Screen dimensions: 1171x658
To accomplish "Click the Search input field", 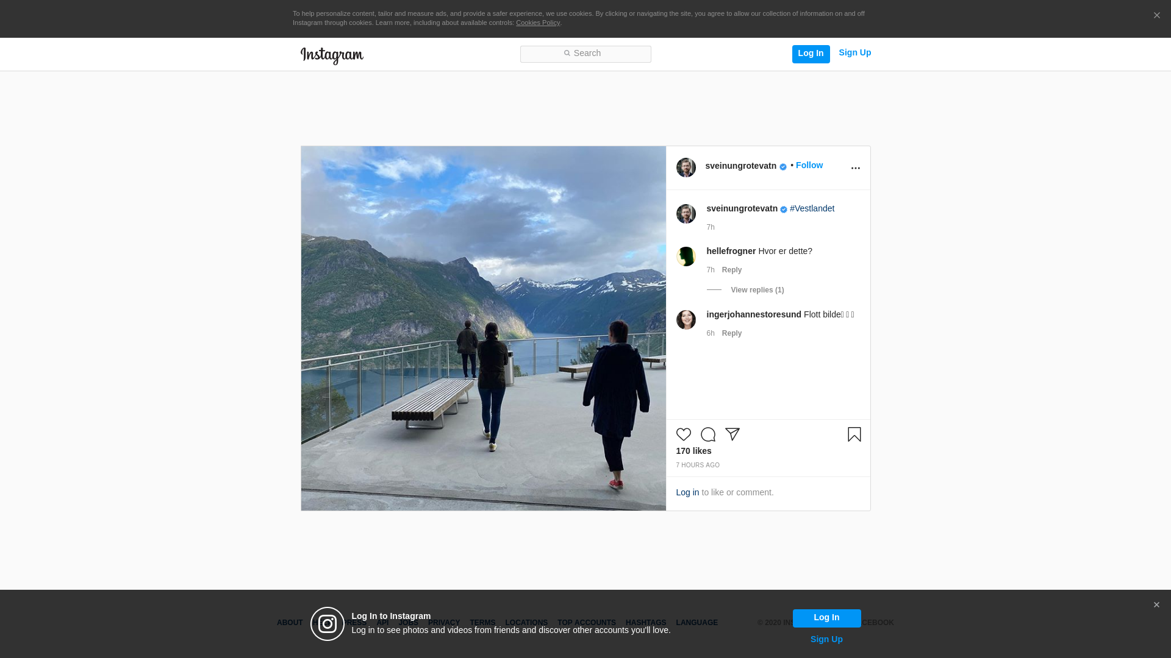I will coord(585,54).
